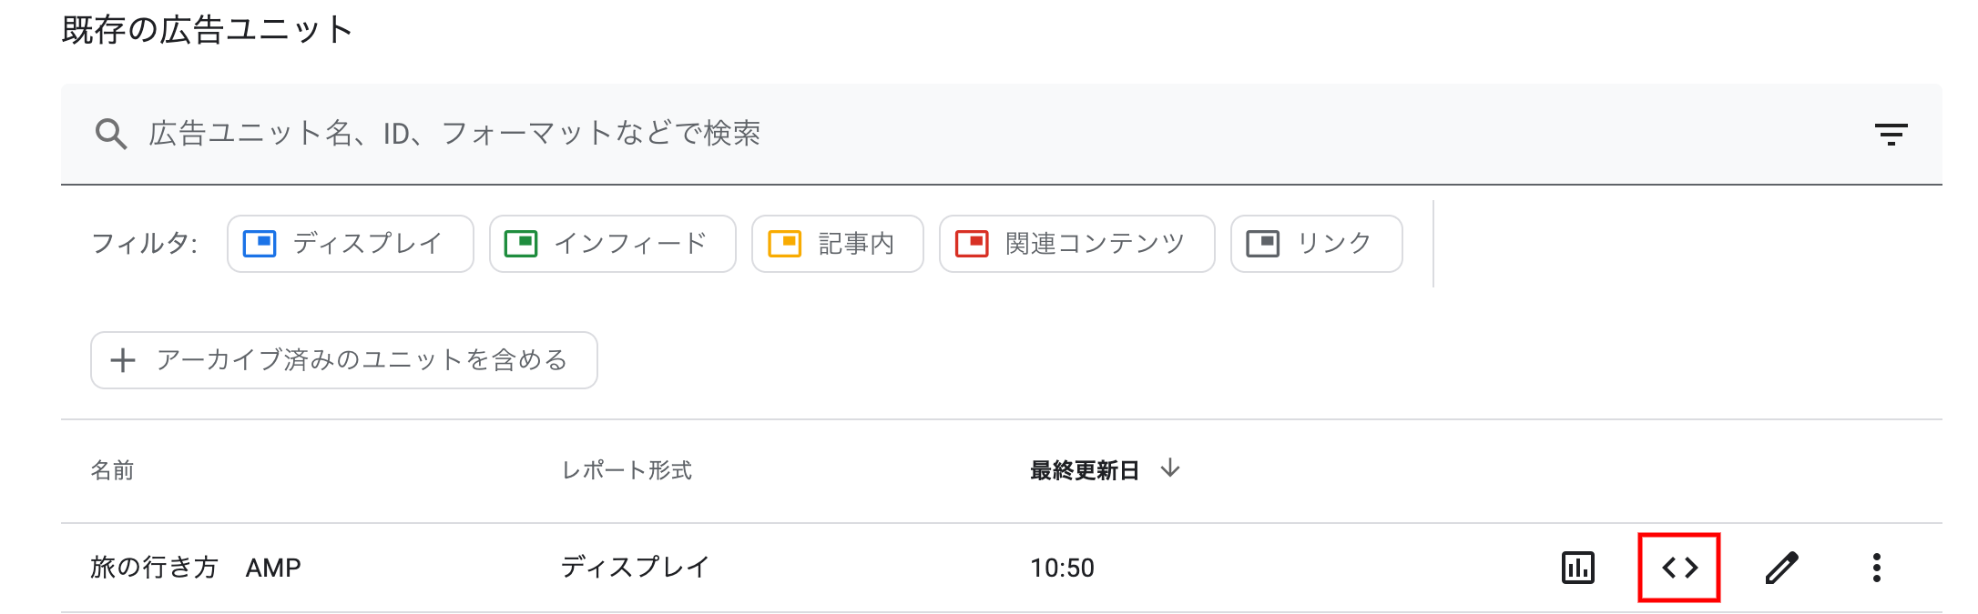Open the filter list icon
The image size is (1978, 614).
pyautogui.click(x=1891, y=135)
